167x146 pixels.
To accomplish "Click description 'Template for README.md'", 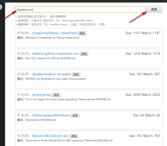I will point(40,120).
